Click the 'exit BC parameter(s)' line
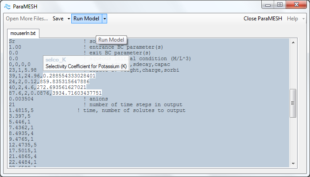The image size is (310, 177). pyautogui.click(x=80, y=53)
